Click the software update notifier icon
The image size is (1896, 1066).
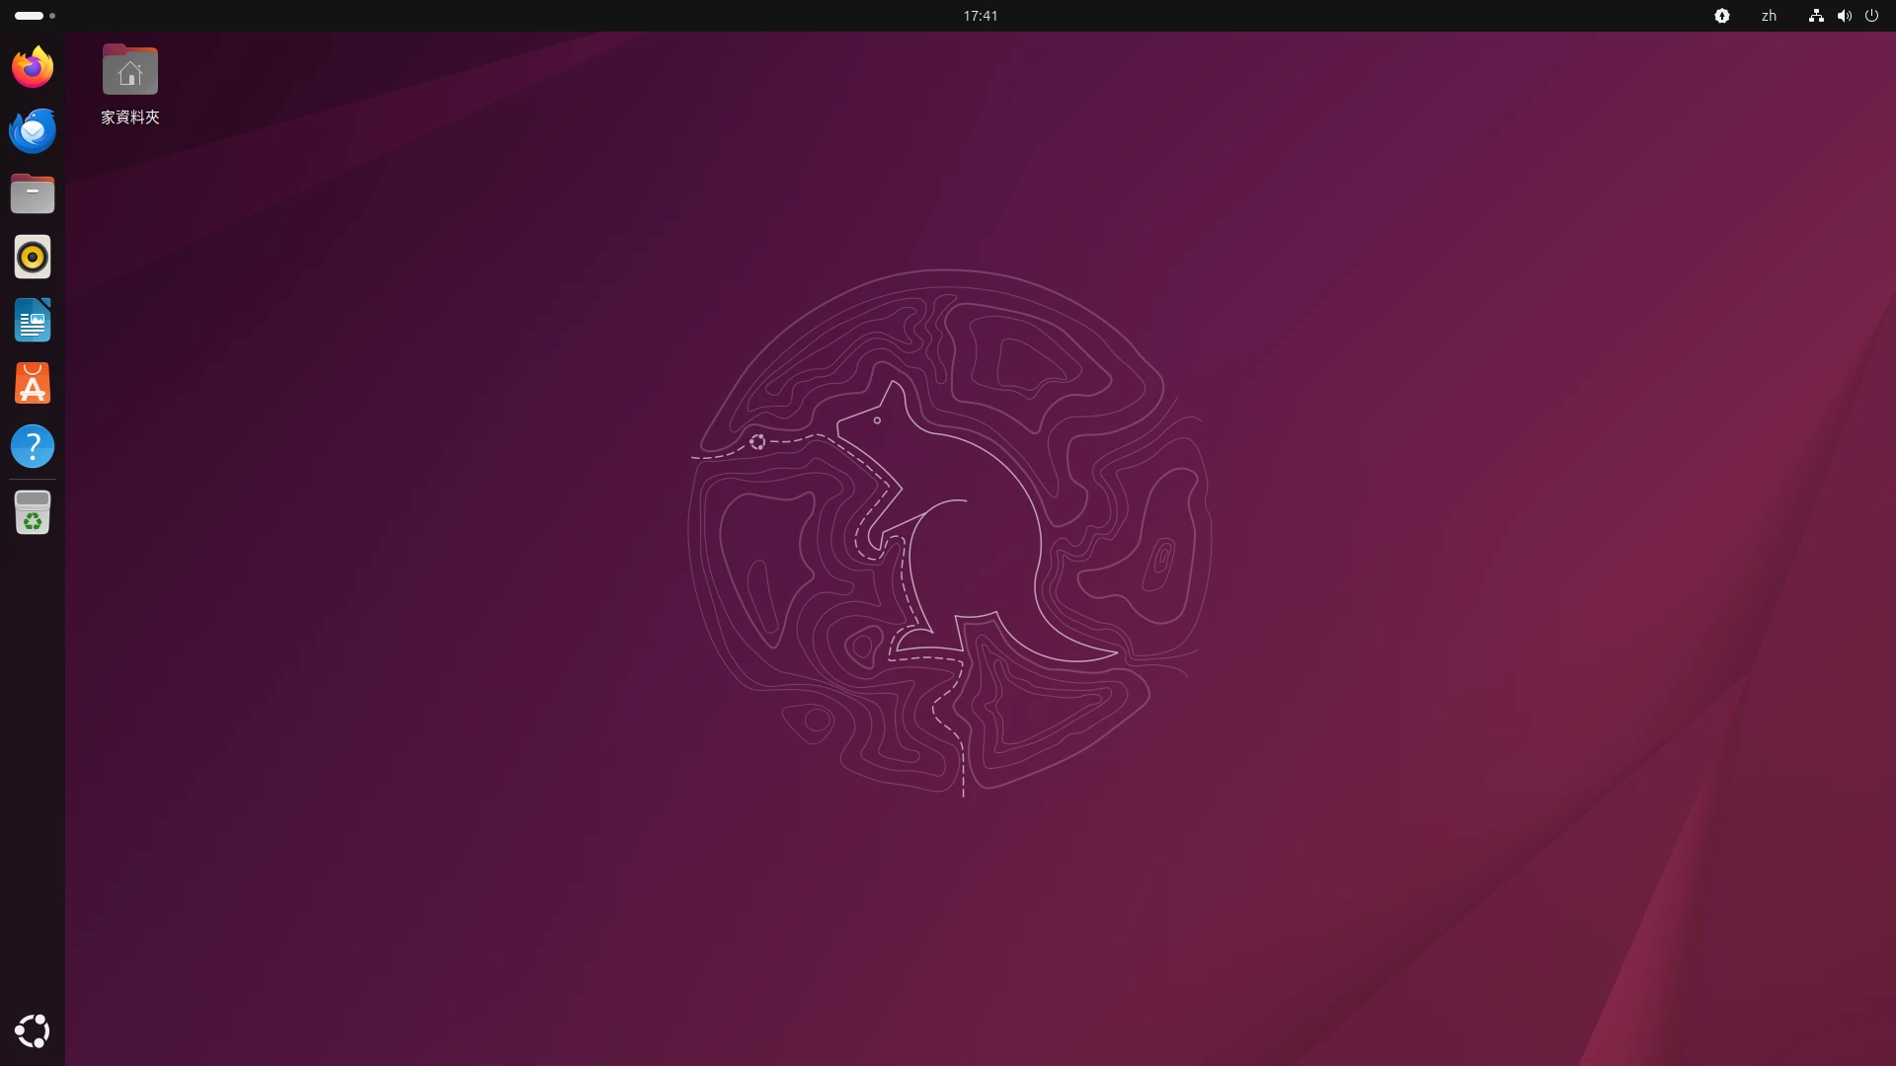tap(1721, 16)
